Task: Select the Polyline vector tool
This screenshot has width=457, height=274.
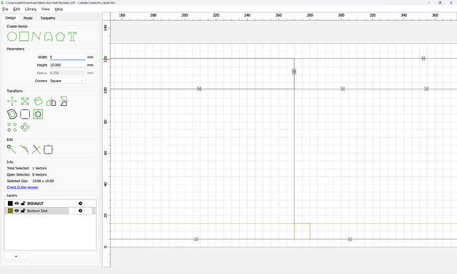Action: [36, 36]
